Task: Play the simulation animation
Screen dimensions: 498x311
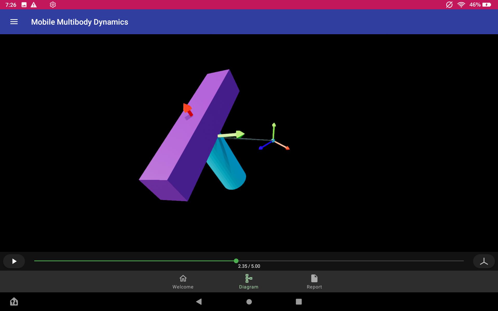Action: 14,261
